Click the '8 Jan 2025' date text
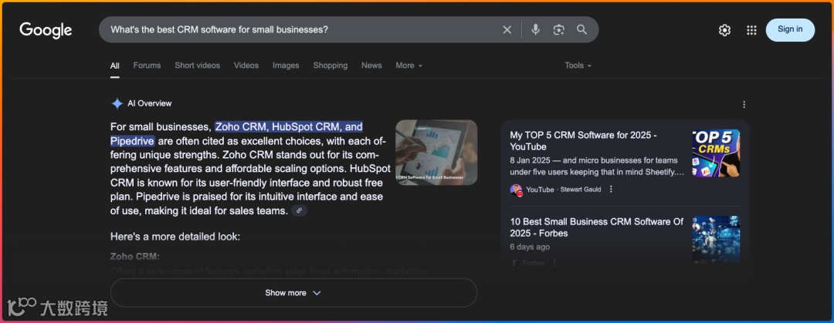The height and width of the screenshot is (323, 834). [532, 160]
